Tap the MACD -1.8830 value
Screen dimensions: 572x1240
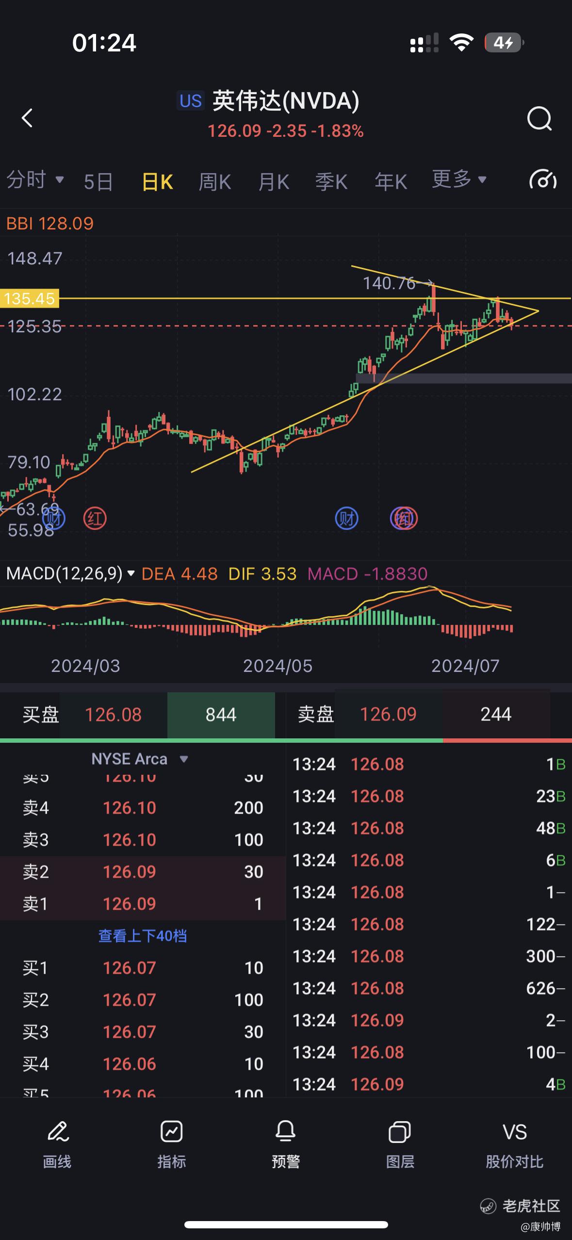pyautogui.click(x=367, y=574)
